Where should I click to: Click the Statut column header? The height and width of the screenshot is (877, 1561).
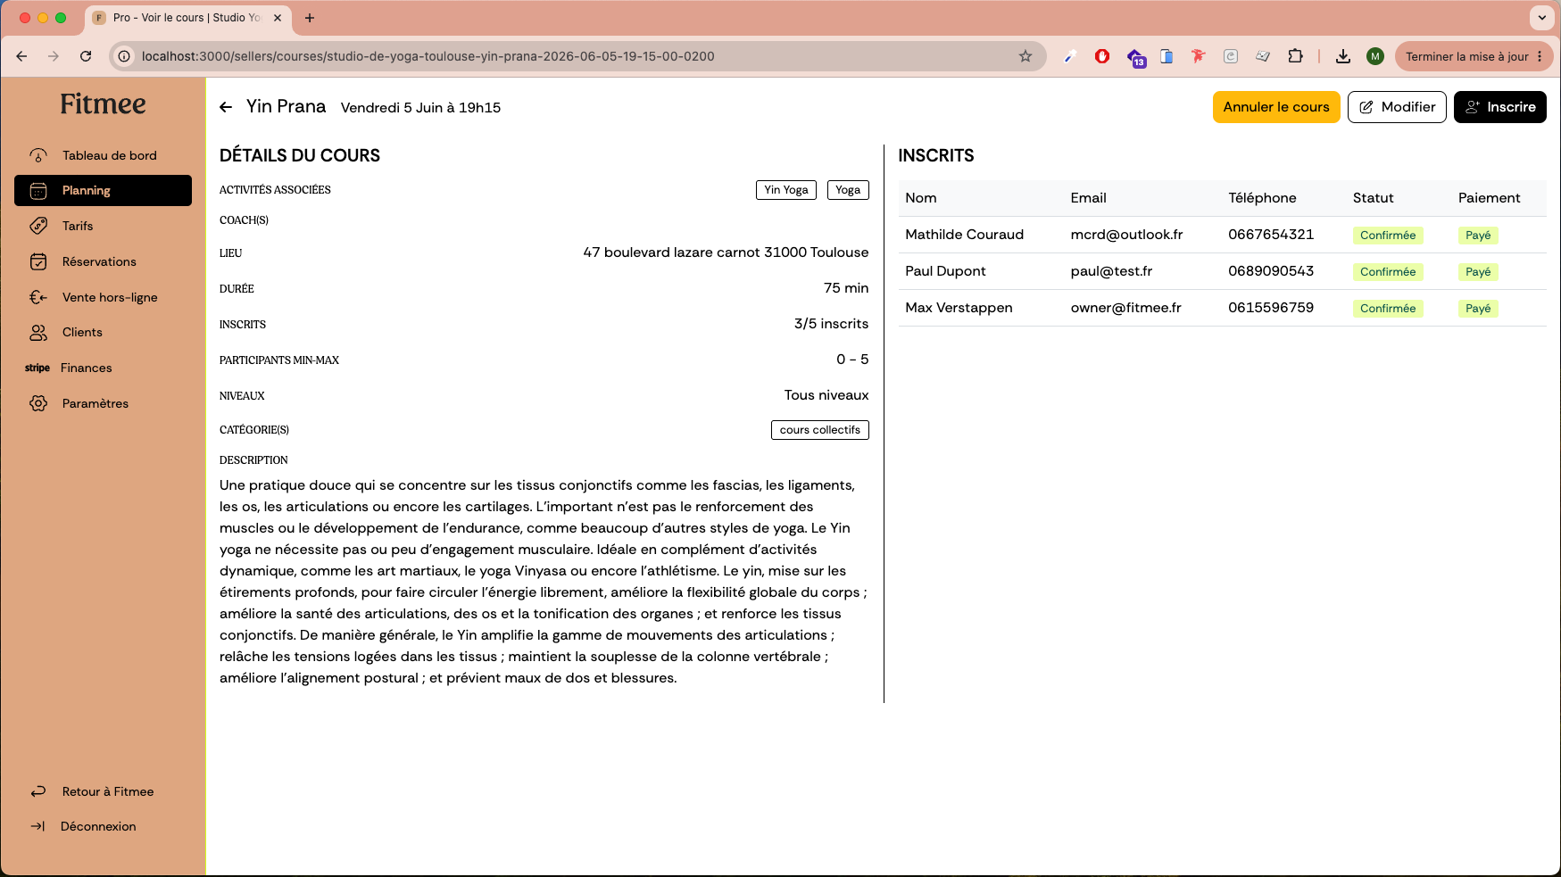click(x=1373, y=198)
